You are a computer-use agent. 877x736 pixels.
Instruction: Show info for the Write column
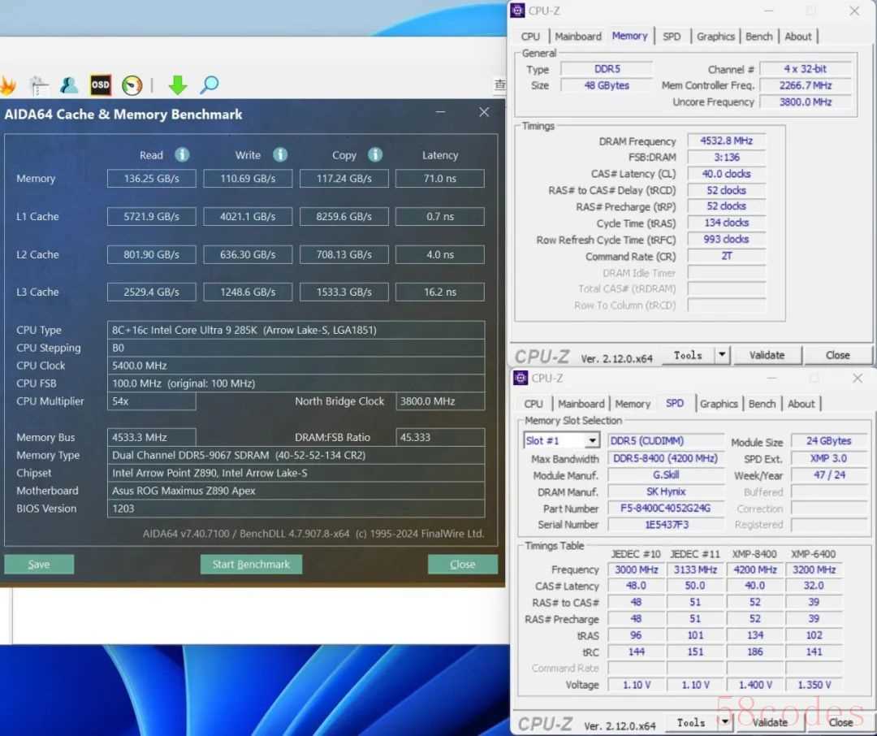point(280,154)
